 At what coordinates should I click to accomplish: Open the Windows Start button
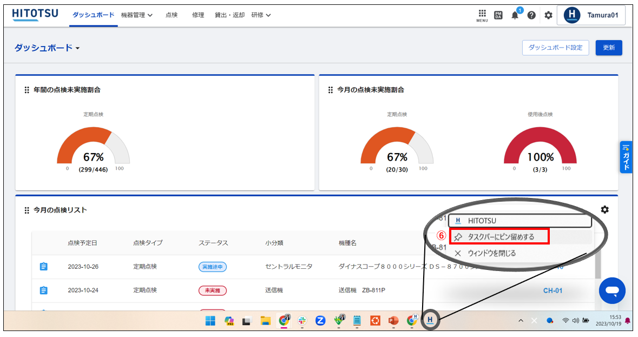211,321
